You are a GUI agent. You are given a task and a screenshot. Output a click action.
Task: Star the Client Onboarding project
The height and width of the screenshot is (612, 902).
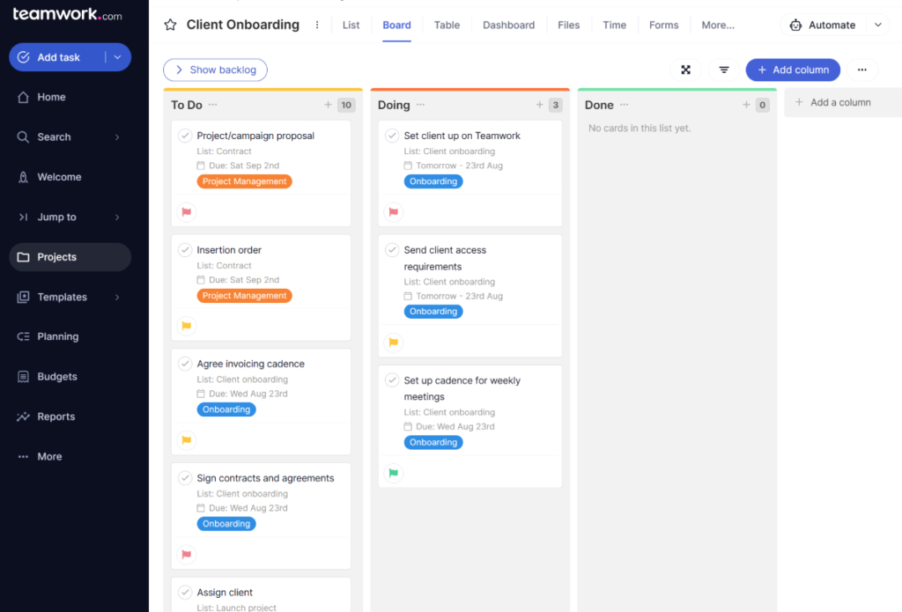pyautogui.click(x=170, y=25)
